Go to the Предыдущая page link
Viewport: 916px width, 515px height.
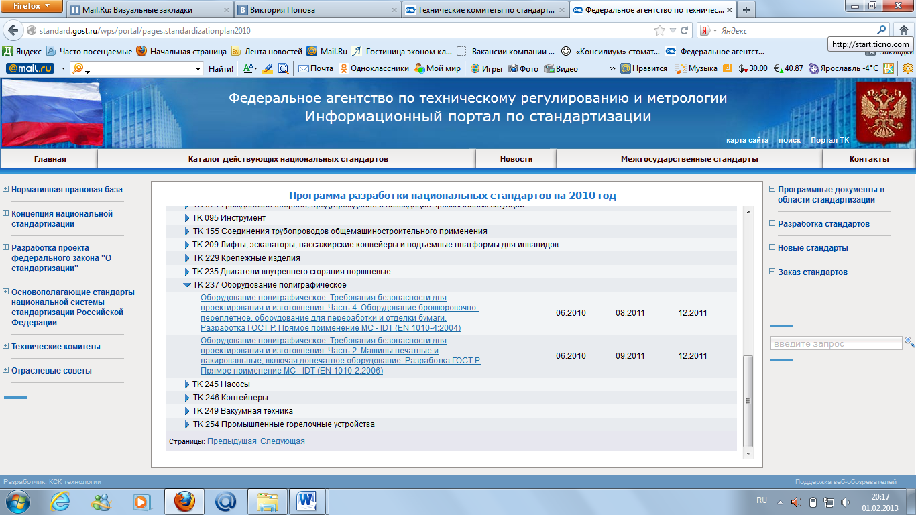232,441
